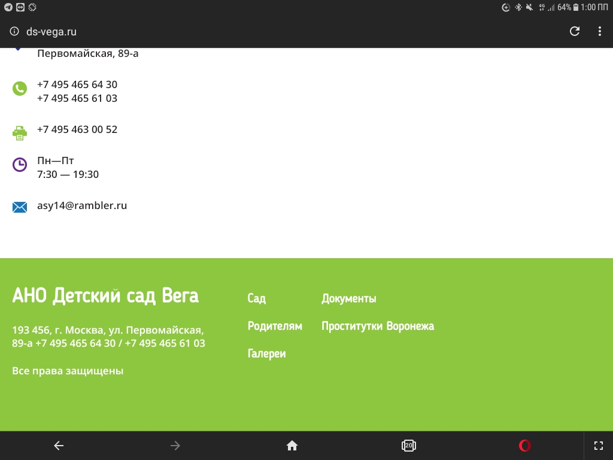Tap the fax number +7 495 463 00 52
Image resolution: width=613 pixels, height=460 pixels.
pos(77,129)
